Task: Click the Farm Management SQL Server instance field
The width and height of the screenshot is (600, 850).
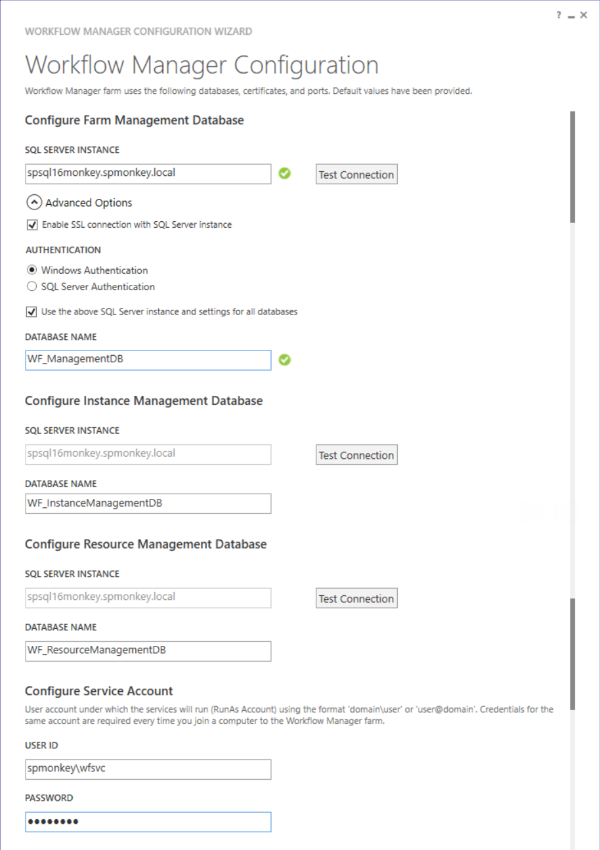Action: click(148, 174)
